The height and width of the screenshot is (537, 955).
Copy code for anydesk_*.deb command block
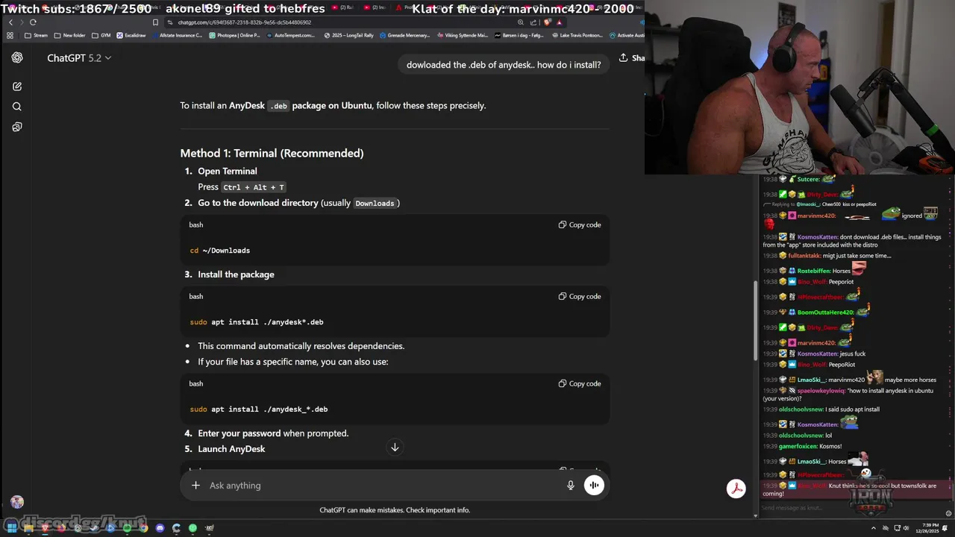pos(580,383)
